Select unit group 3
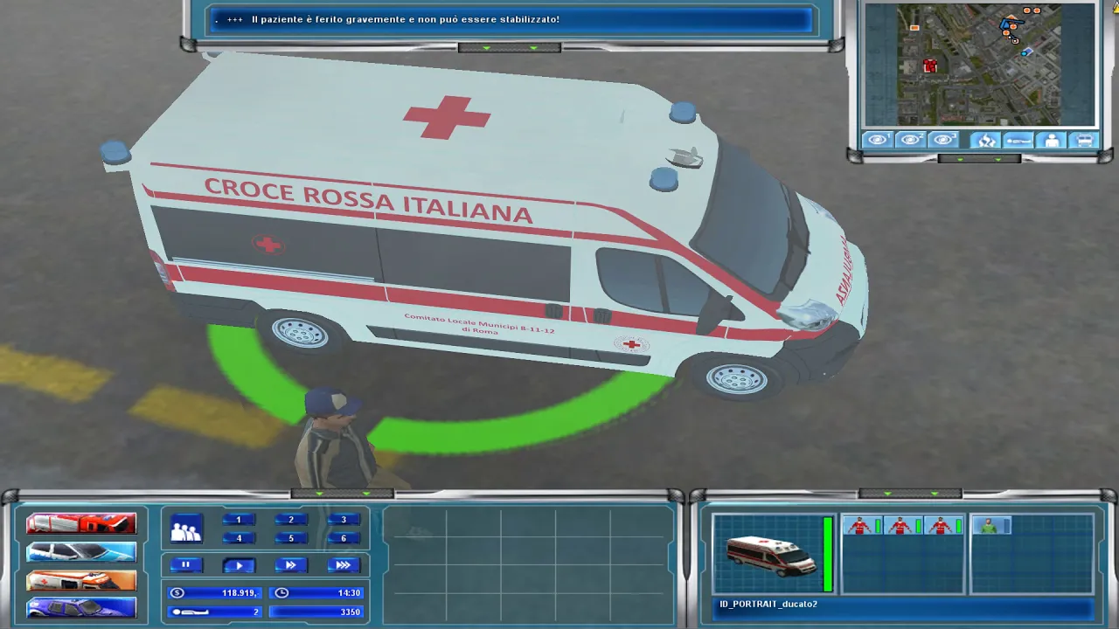 coord(344,520)
